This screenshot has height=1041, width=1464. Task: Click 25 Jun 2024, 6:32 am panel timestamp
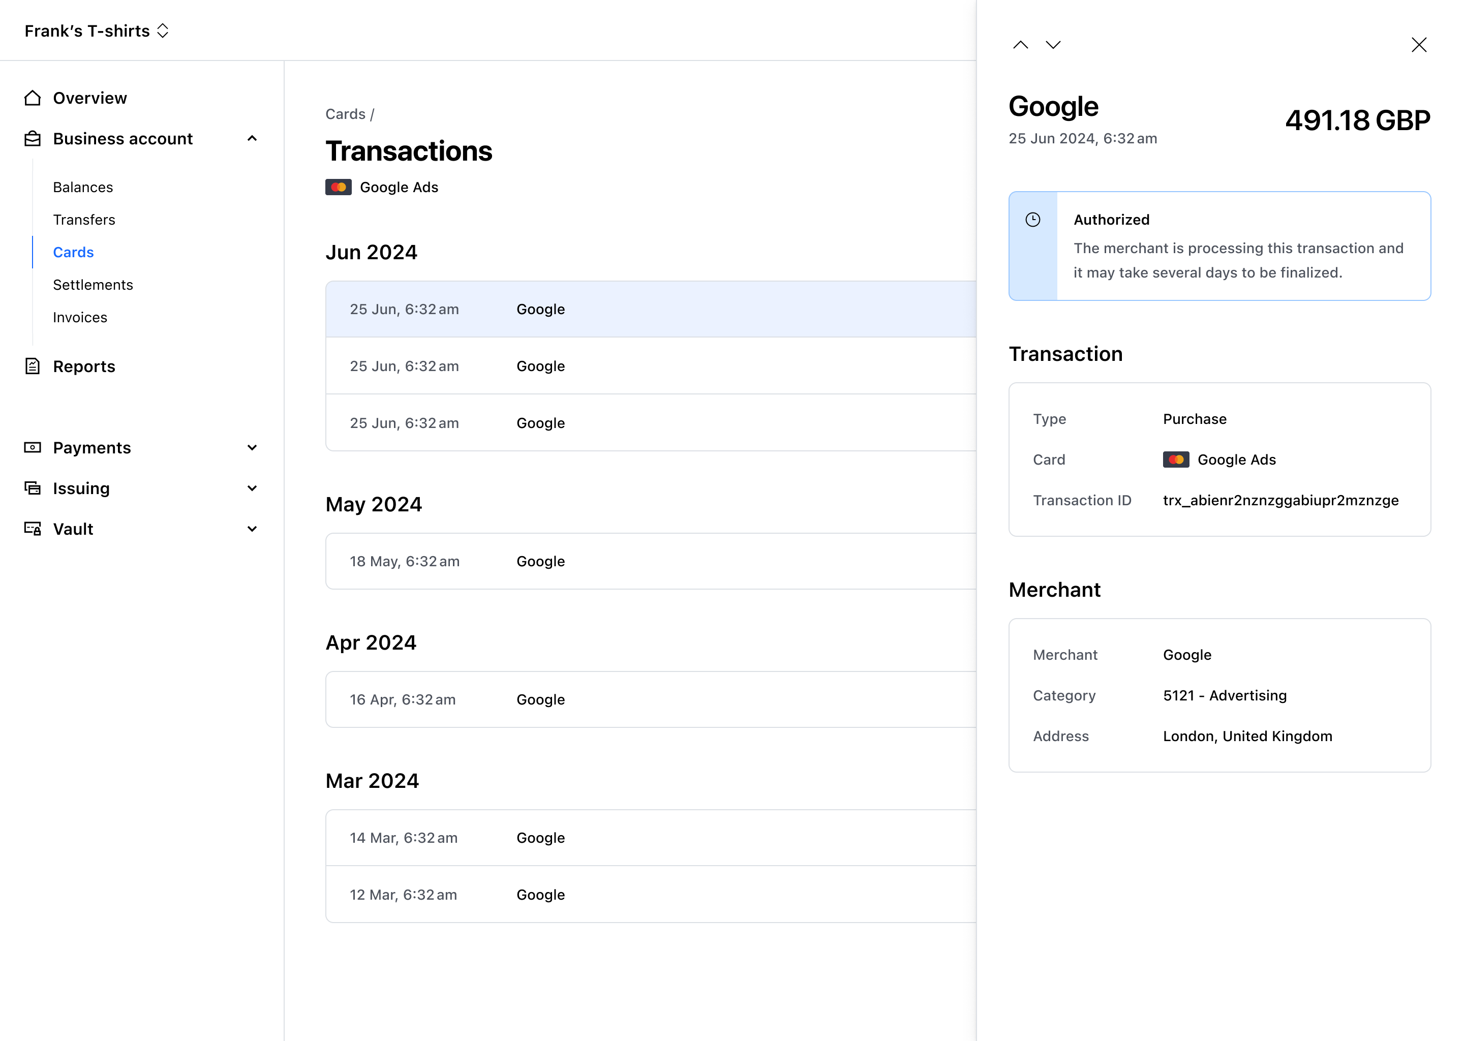1083,138
